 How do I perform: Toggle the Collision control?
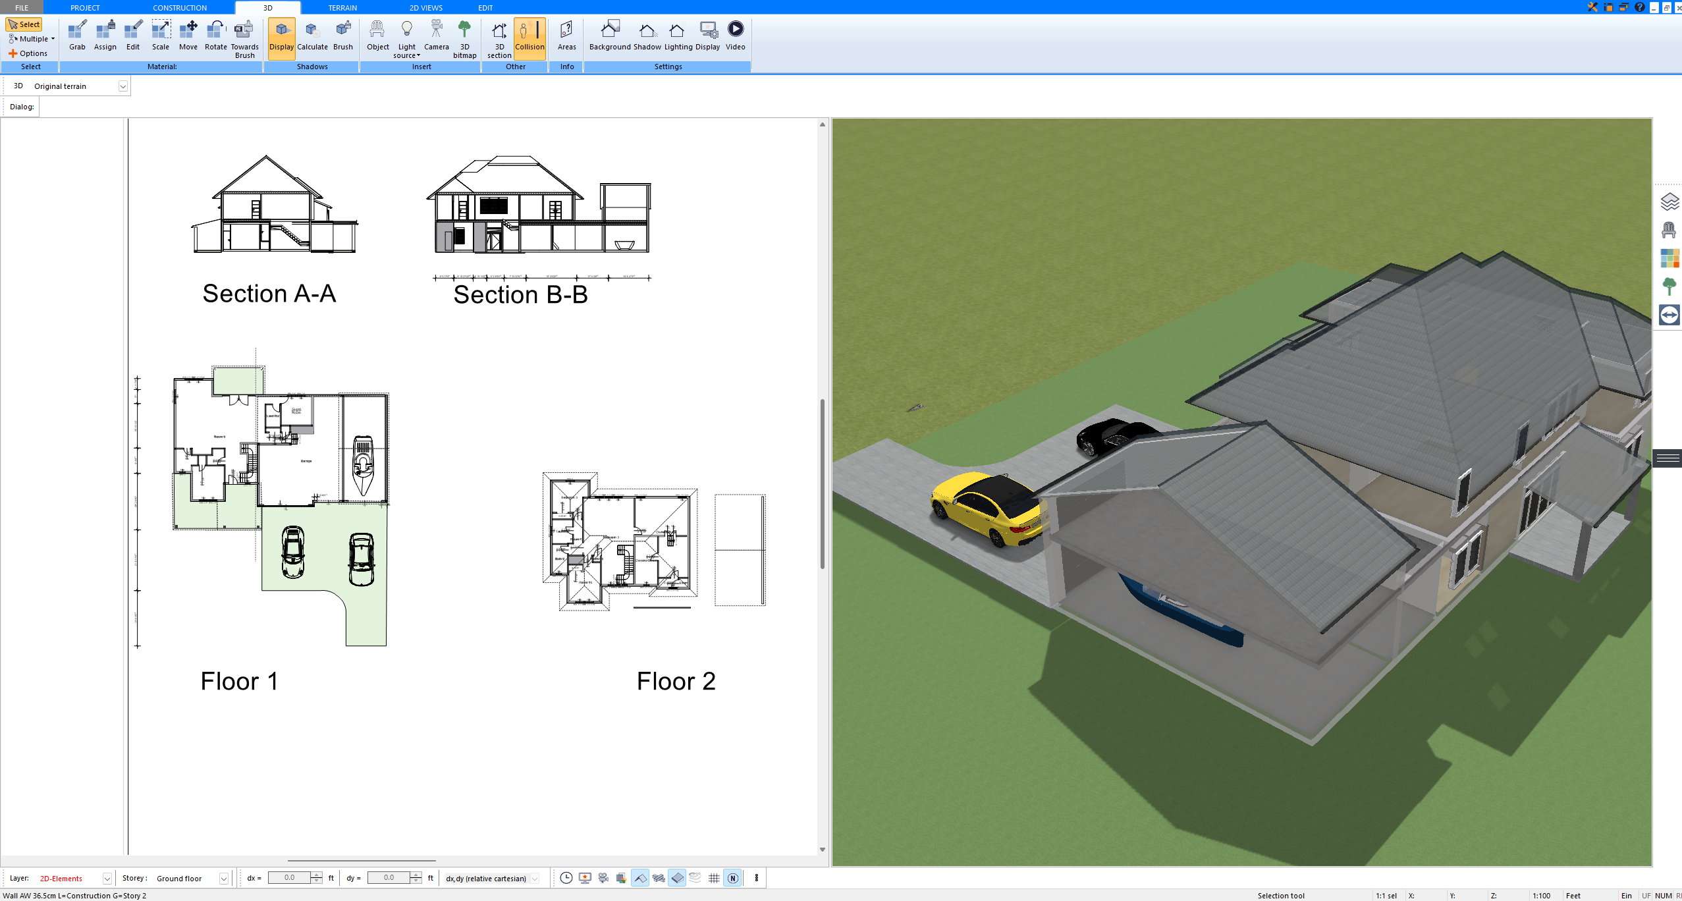tap(529, 38)
